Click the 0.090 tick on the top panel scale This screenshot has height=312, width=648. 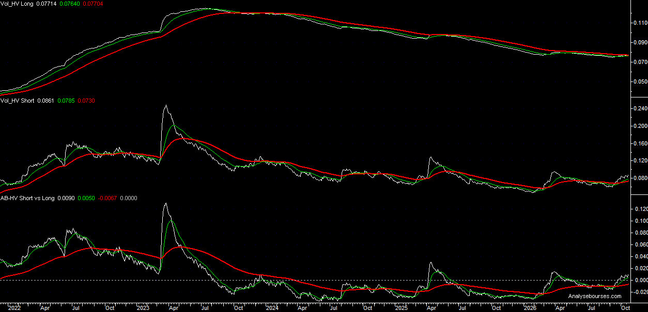[x=640, y=42]
